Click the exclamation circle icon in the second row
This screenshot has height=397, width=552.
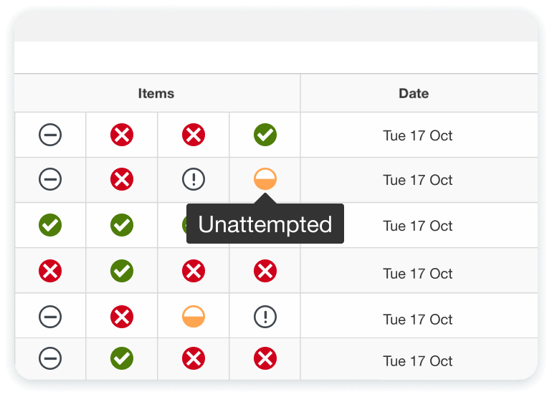tap(194, 179)
